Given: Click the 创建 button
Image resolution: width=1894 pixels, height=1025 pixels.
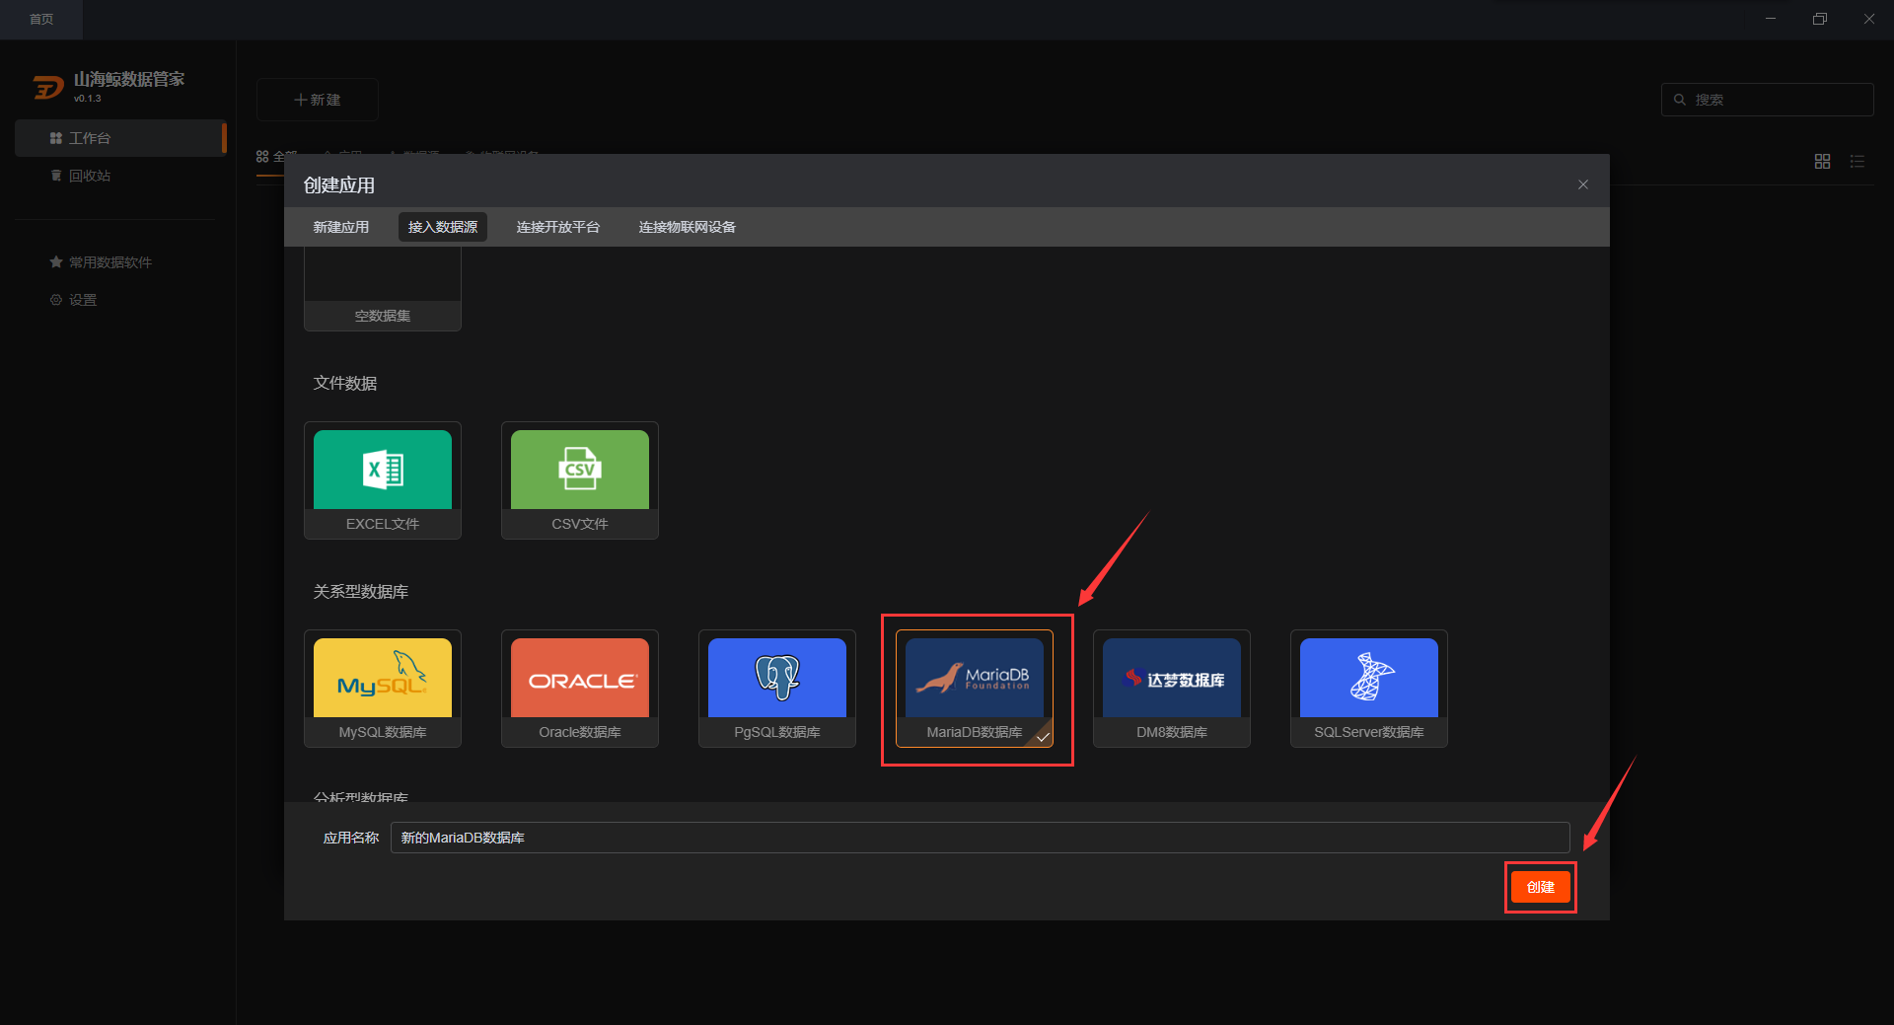Looking at the screenshot, I should pyautogui.click(x=1541, y=887).
